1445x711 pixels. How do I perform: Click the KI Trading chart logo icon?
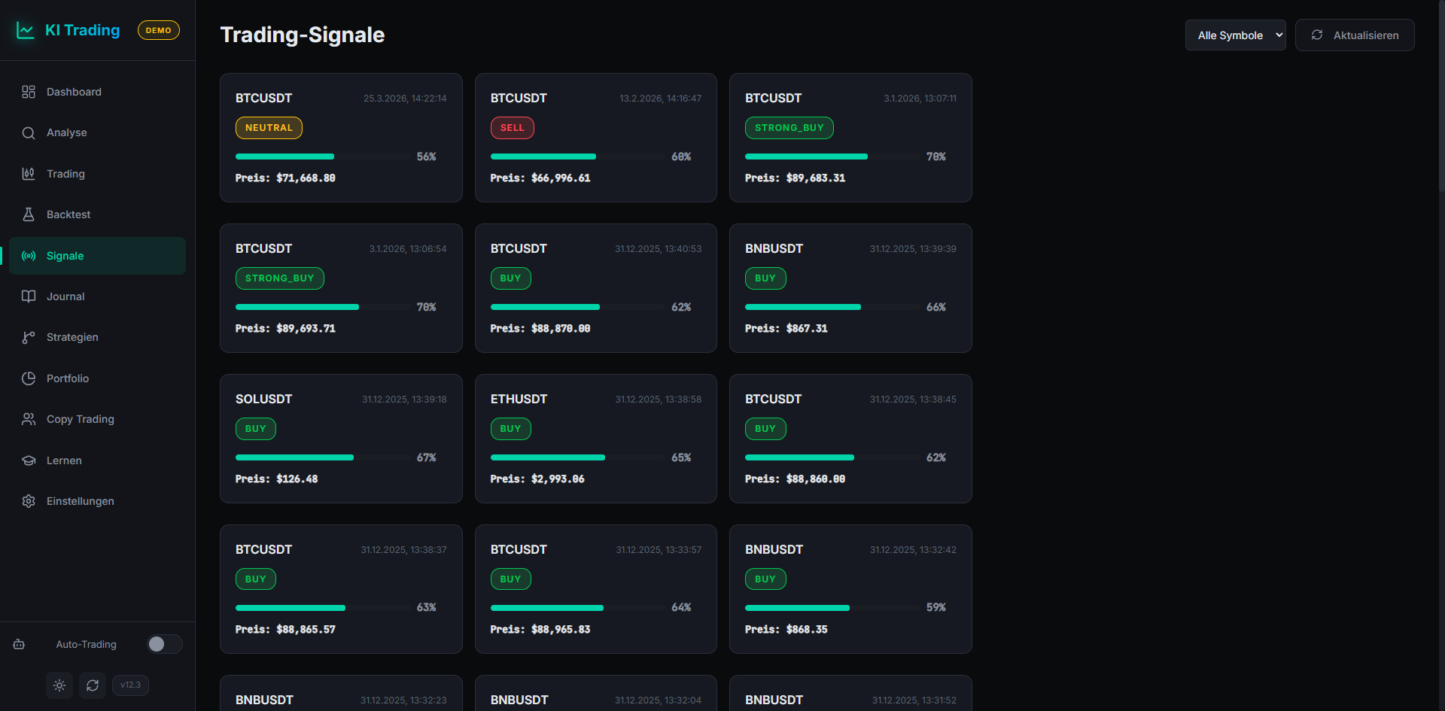[26, 30]
